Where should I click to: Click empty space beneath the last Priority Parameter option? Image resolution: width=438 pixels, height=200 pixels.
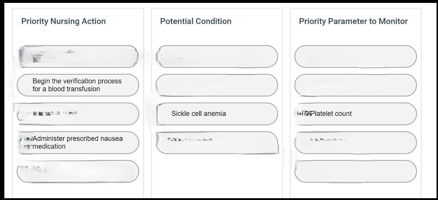coord(355,191)
